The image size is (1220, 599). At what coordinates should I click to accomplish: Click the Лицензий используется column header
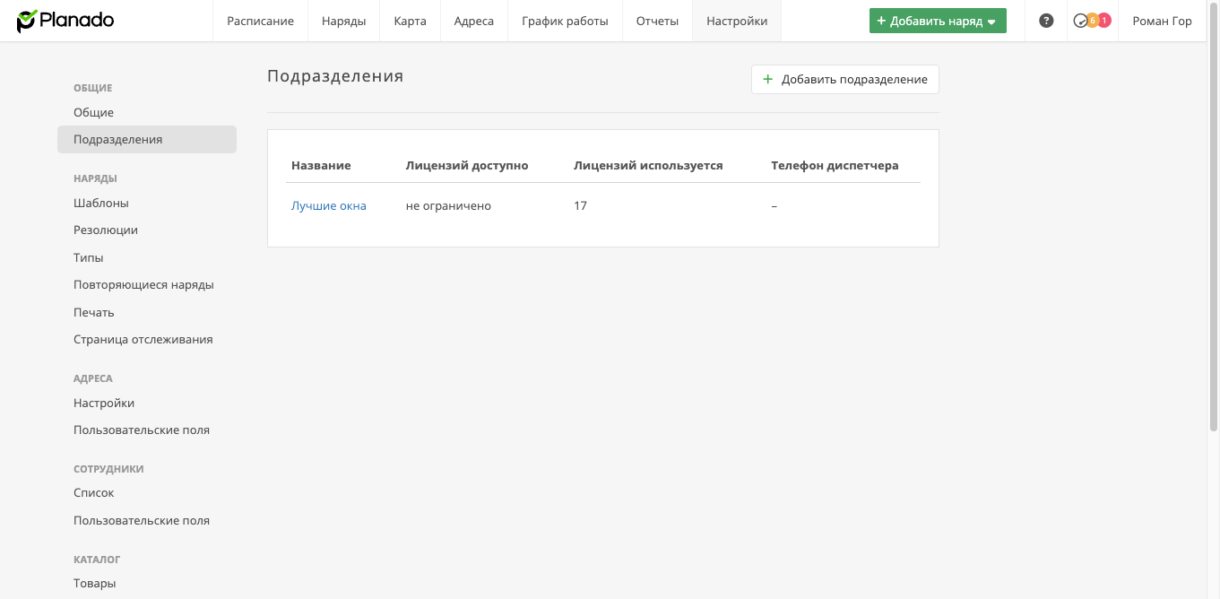(648, 165)
